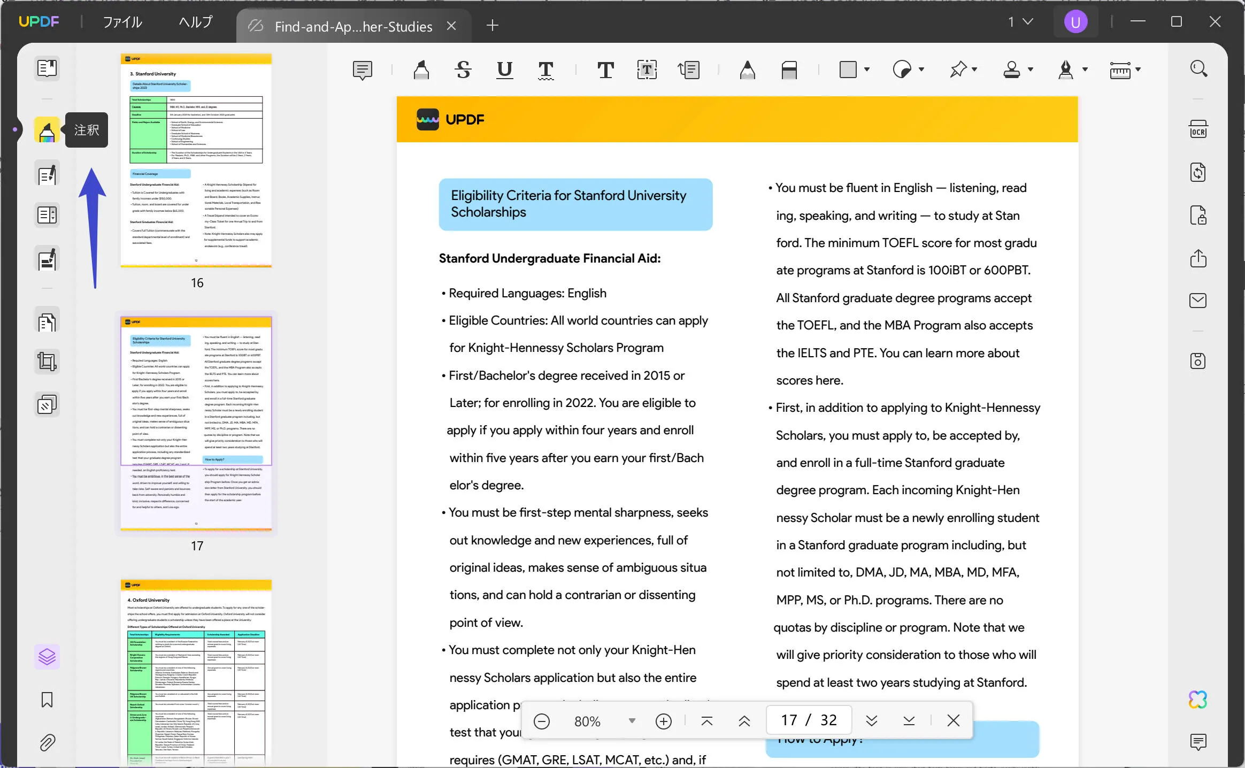Image resolution: width=1245 pixels, height=768 pixels.
Task: Open the Convert PDF icon in the right sidebar
Action: 1198,173
